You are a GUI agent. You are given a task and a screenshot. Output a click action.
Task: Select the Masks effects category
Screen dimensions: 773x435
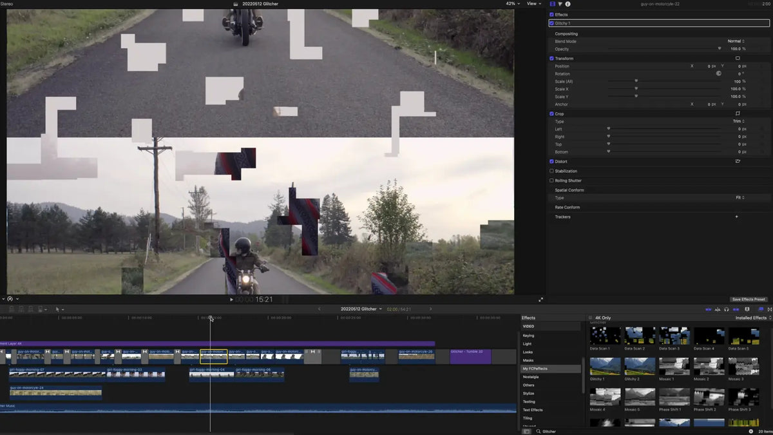coord(528,360)
